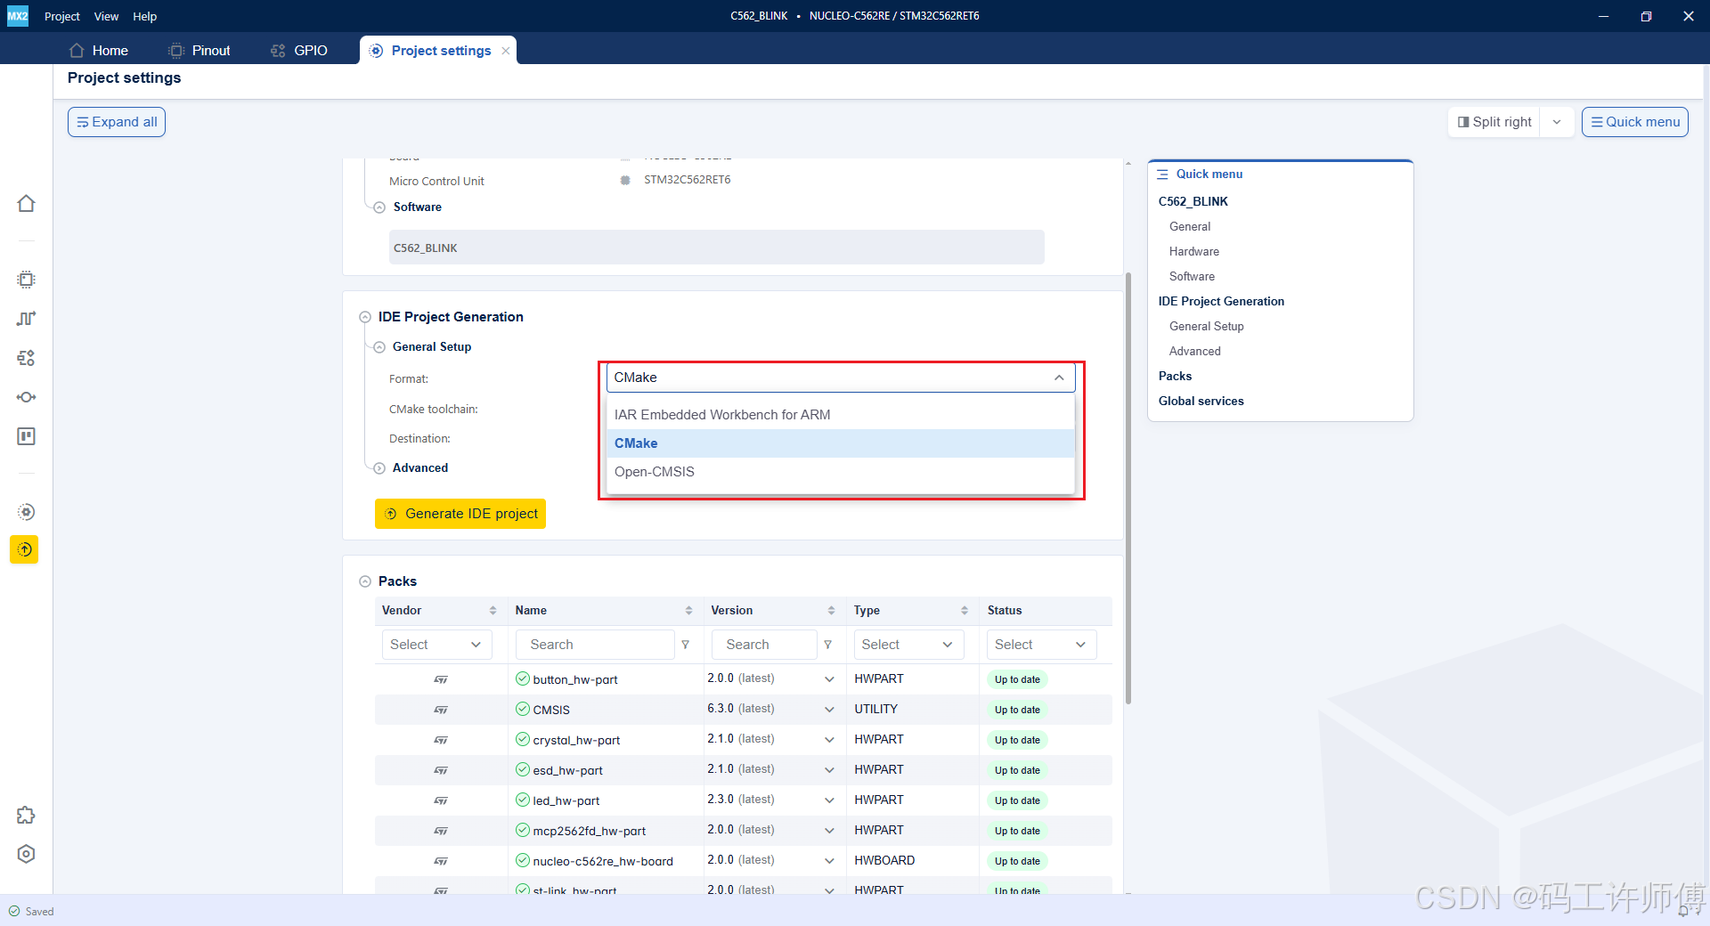Click the ST vendor logo in CMSIS row
The width and height of the screenshot is (1710, 926).
pos(441,710)
